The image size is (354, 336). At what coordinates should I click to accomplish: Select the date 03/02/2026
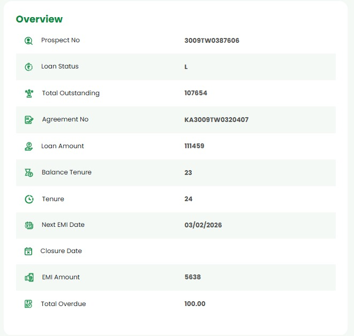(x=203, y=225)
